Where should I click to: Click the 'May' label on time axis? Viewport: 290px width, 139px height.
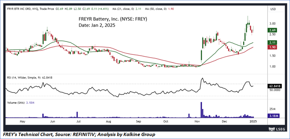click(22, 121)
